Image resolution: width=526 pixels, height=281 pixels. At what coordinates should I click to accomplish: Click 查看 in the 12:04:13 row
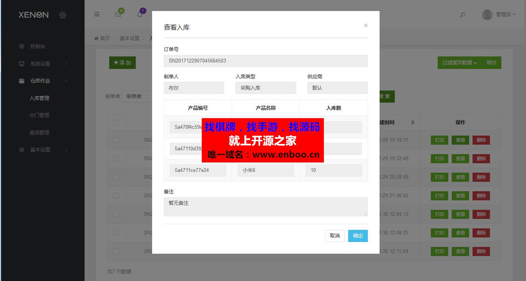[x=460, y=214]
